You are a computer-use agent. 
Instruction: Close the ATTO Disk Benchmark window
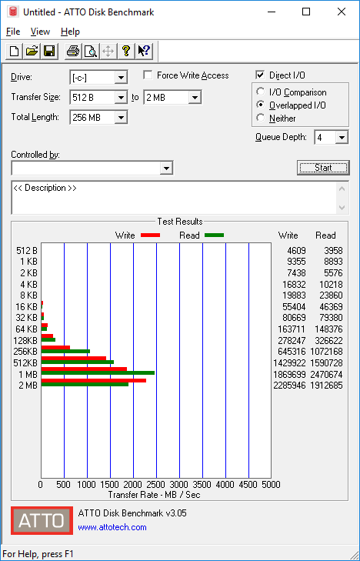click(x=342, y=12)
